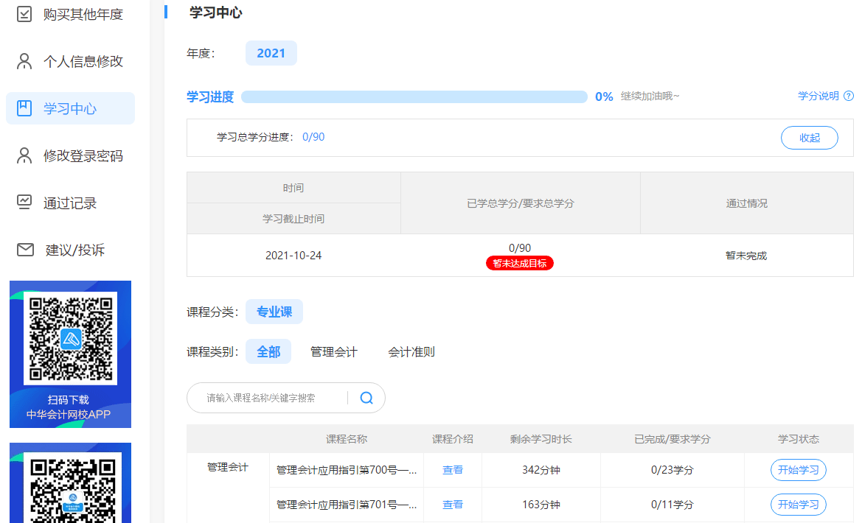Click the 购买其他年度 checkbox icon
Screen dimensions: 862x523
tap(24, 14)
